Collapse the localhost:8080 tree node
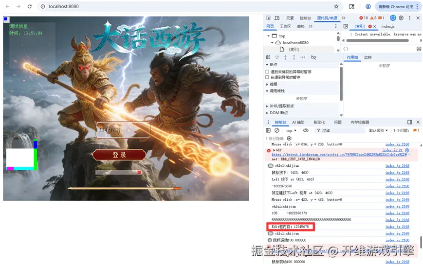Viewport: 423px width, 266px height. [272, 43]
